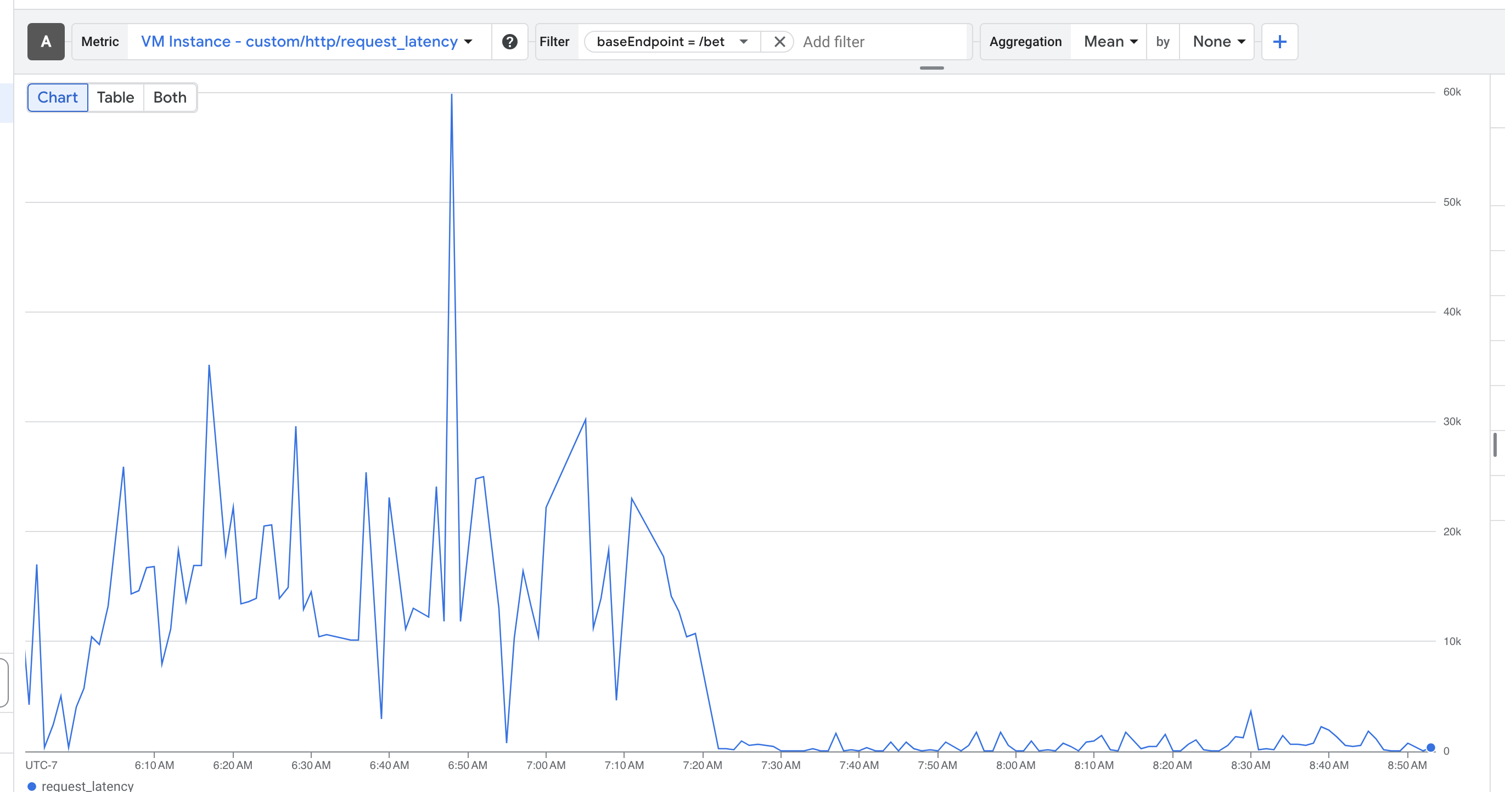Click the Aggregation label
This screenshot has width=1505, height=792.
coord(1025,42)
